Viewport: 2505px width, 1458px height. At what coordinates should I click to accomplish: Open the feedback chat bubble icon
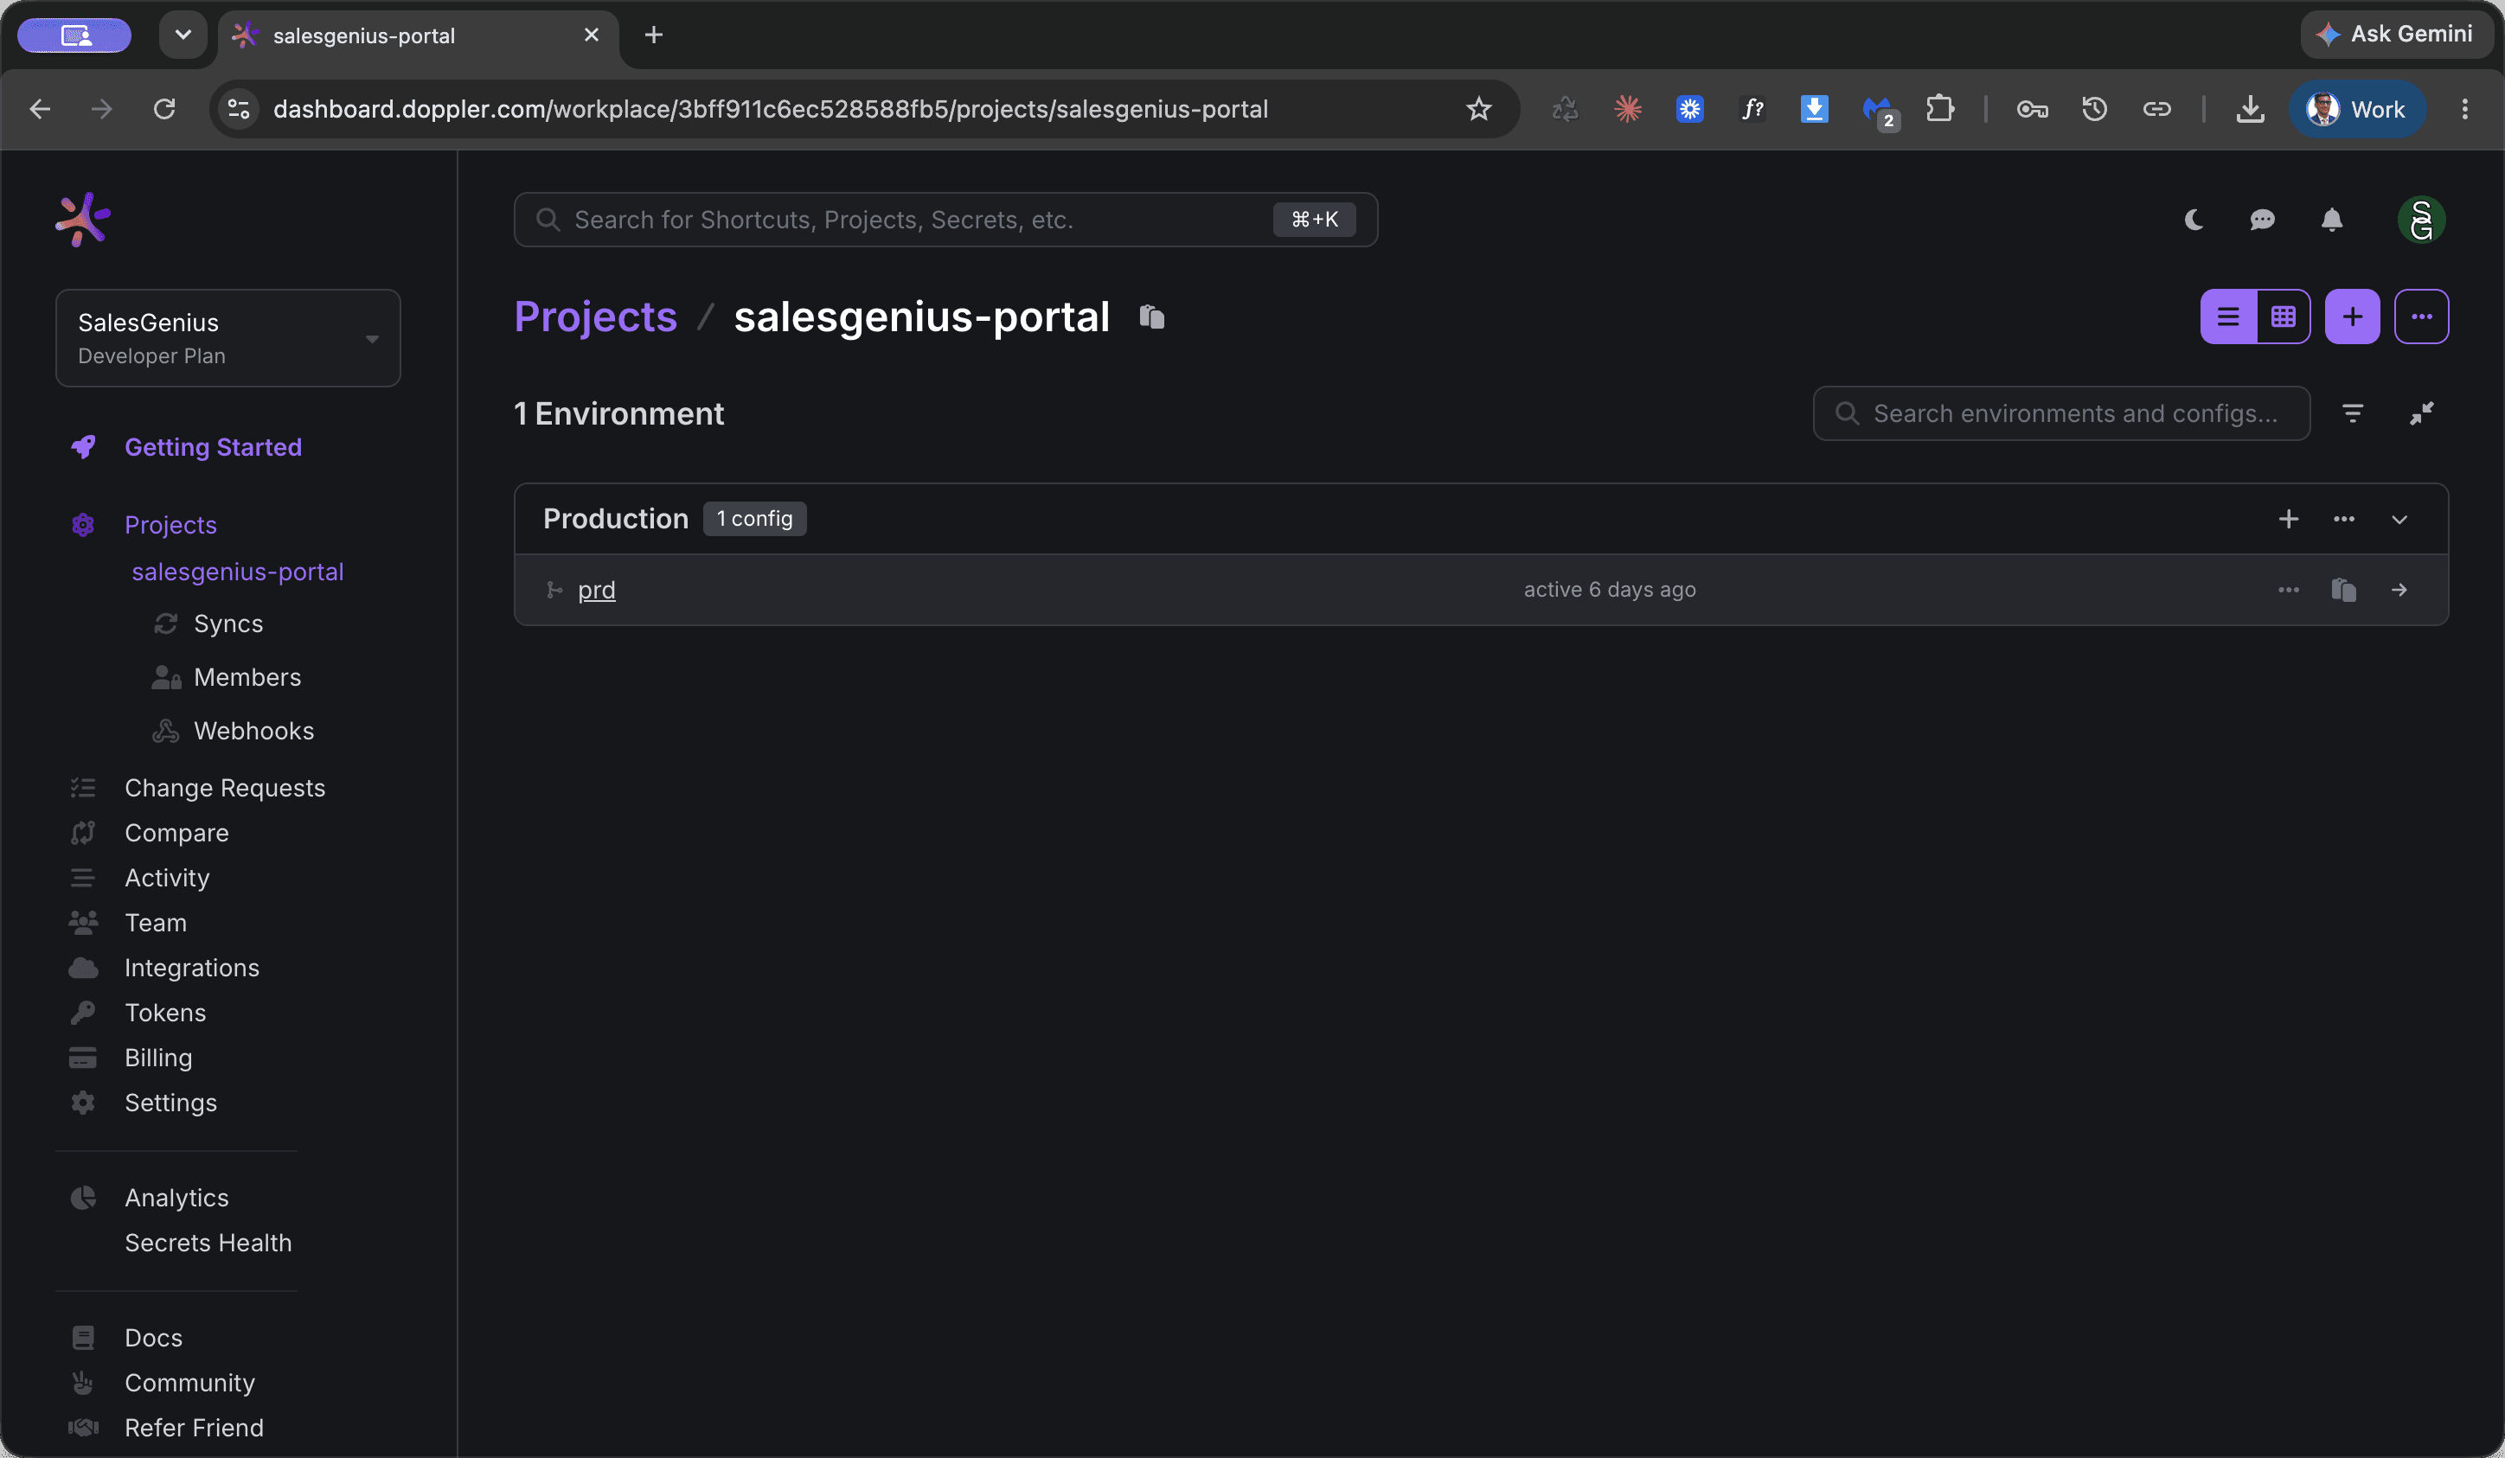tap(2263, 220)
